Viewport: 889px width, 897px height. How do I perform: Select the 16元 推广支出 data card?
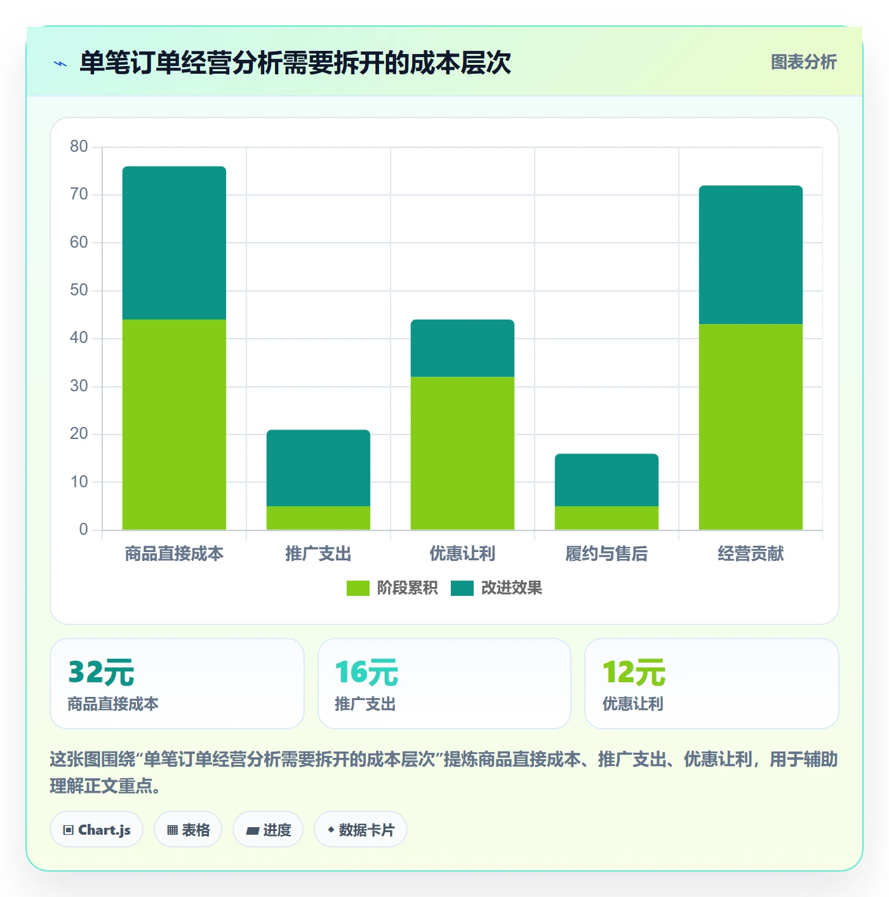444,684
